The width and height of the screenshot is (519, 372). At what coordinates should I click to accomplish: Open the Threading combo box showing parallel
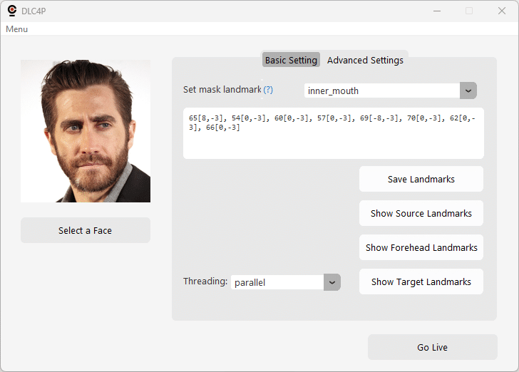[277, 282]
